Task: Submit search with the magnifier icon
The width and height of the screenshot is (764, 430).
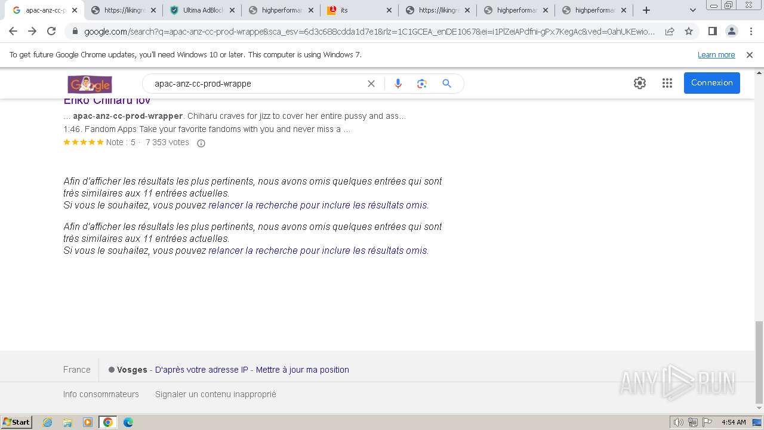Action: click(x=446, y=84)
